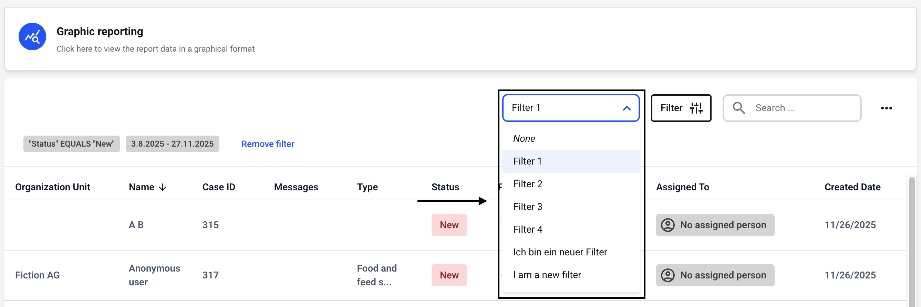The height and width of the screenshot is (307, 921).
Task: Choose Filter 2 from the dropdown
Action: 528,184
